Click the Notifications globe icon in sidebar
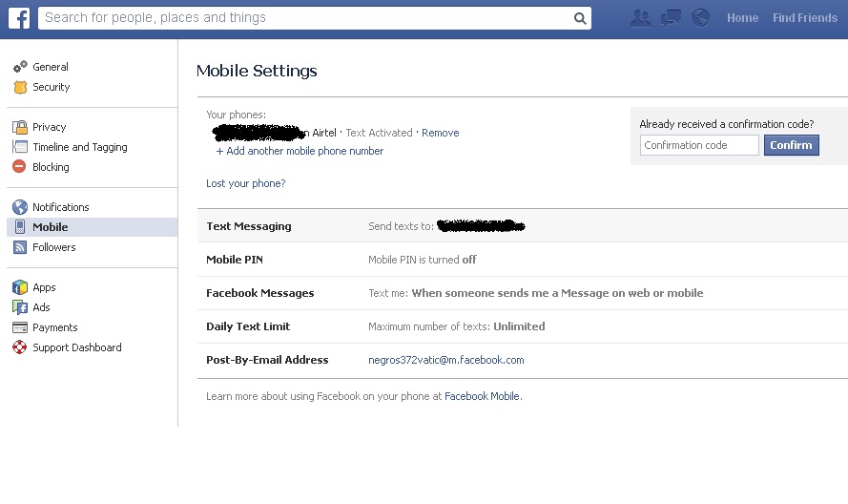 pos(20,207)
